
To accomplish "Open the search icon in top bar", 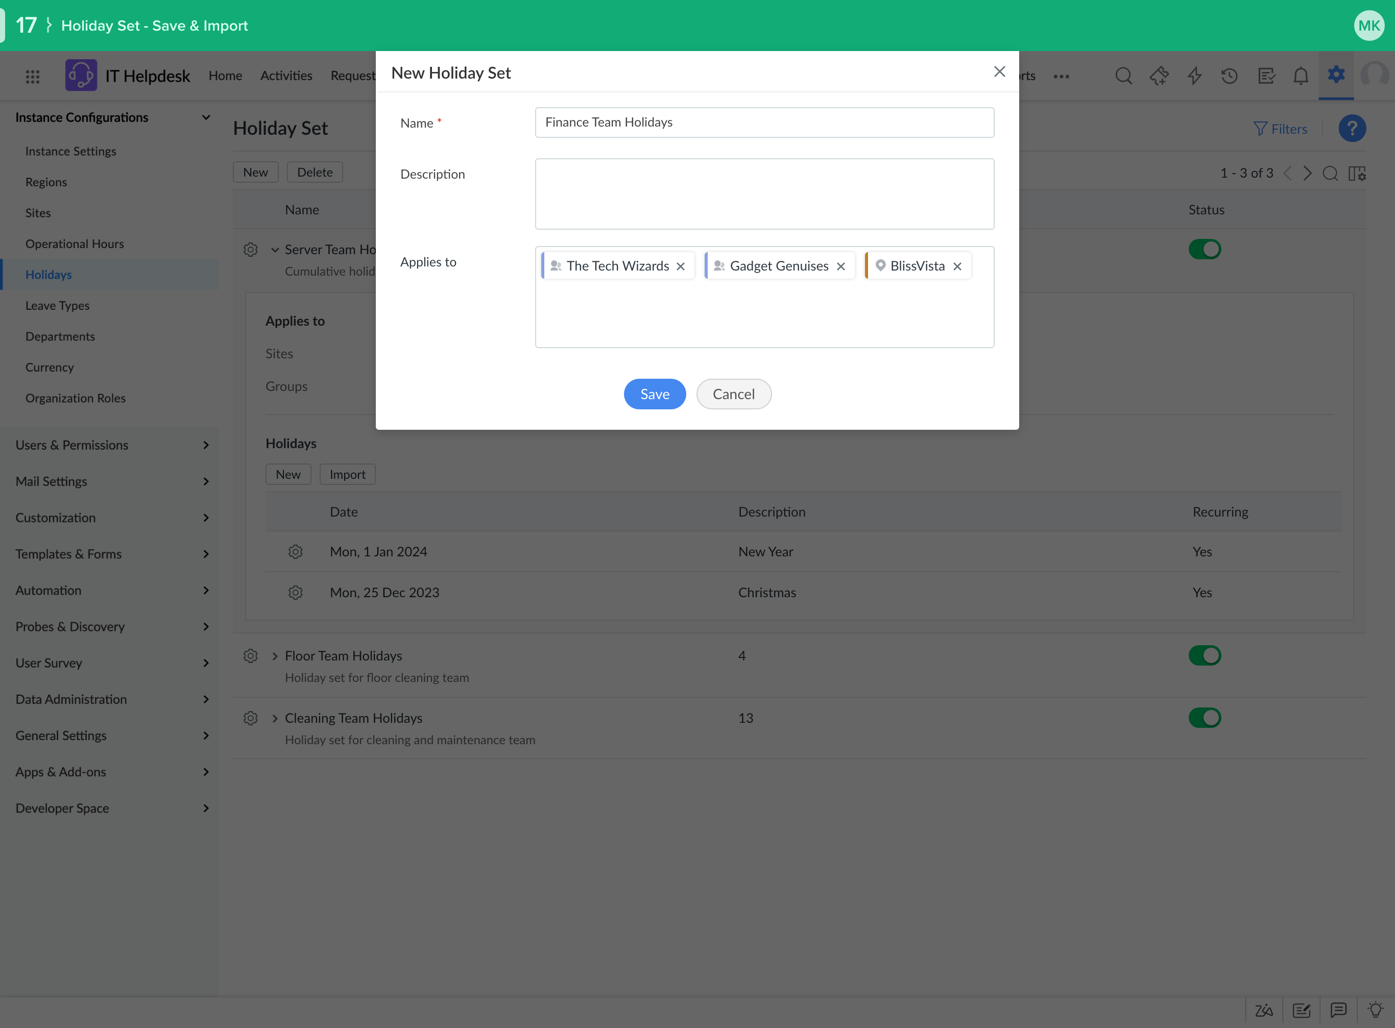I will (x=1123, y=76).
